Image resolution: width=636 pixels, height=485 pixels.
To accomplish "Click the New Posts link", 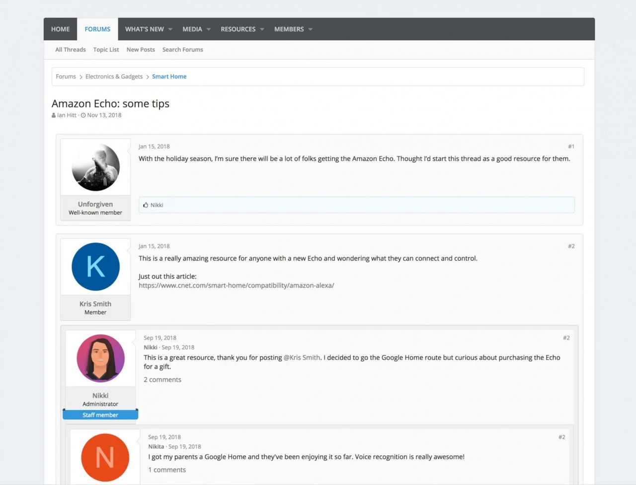I will coord(141,50).
